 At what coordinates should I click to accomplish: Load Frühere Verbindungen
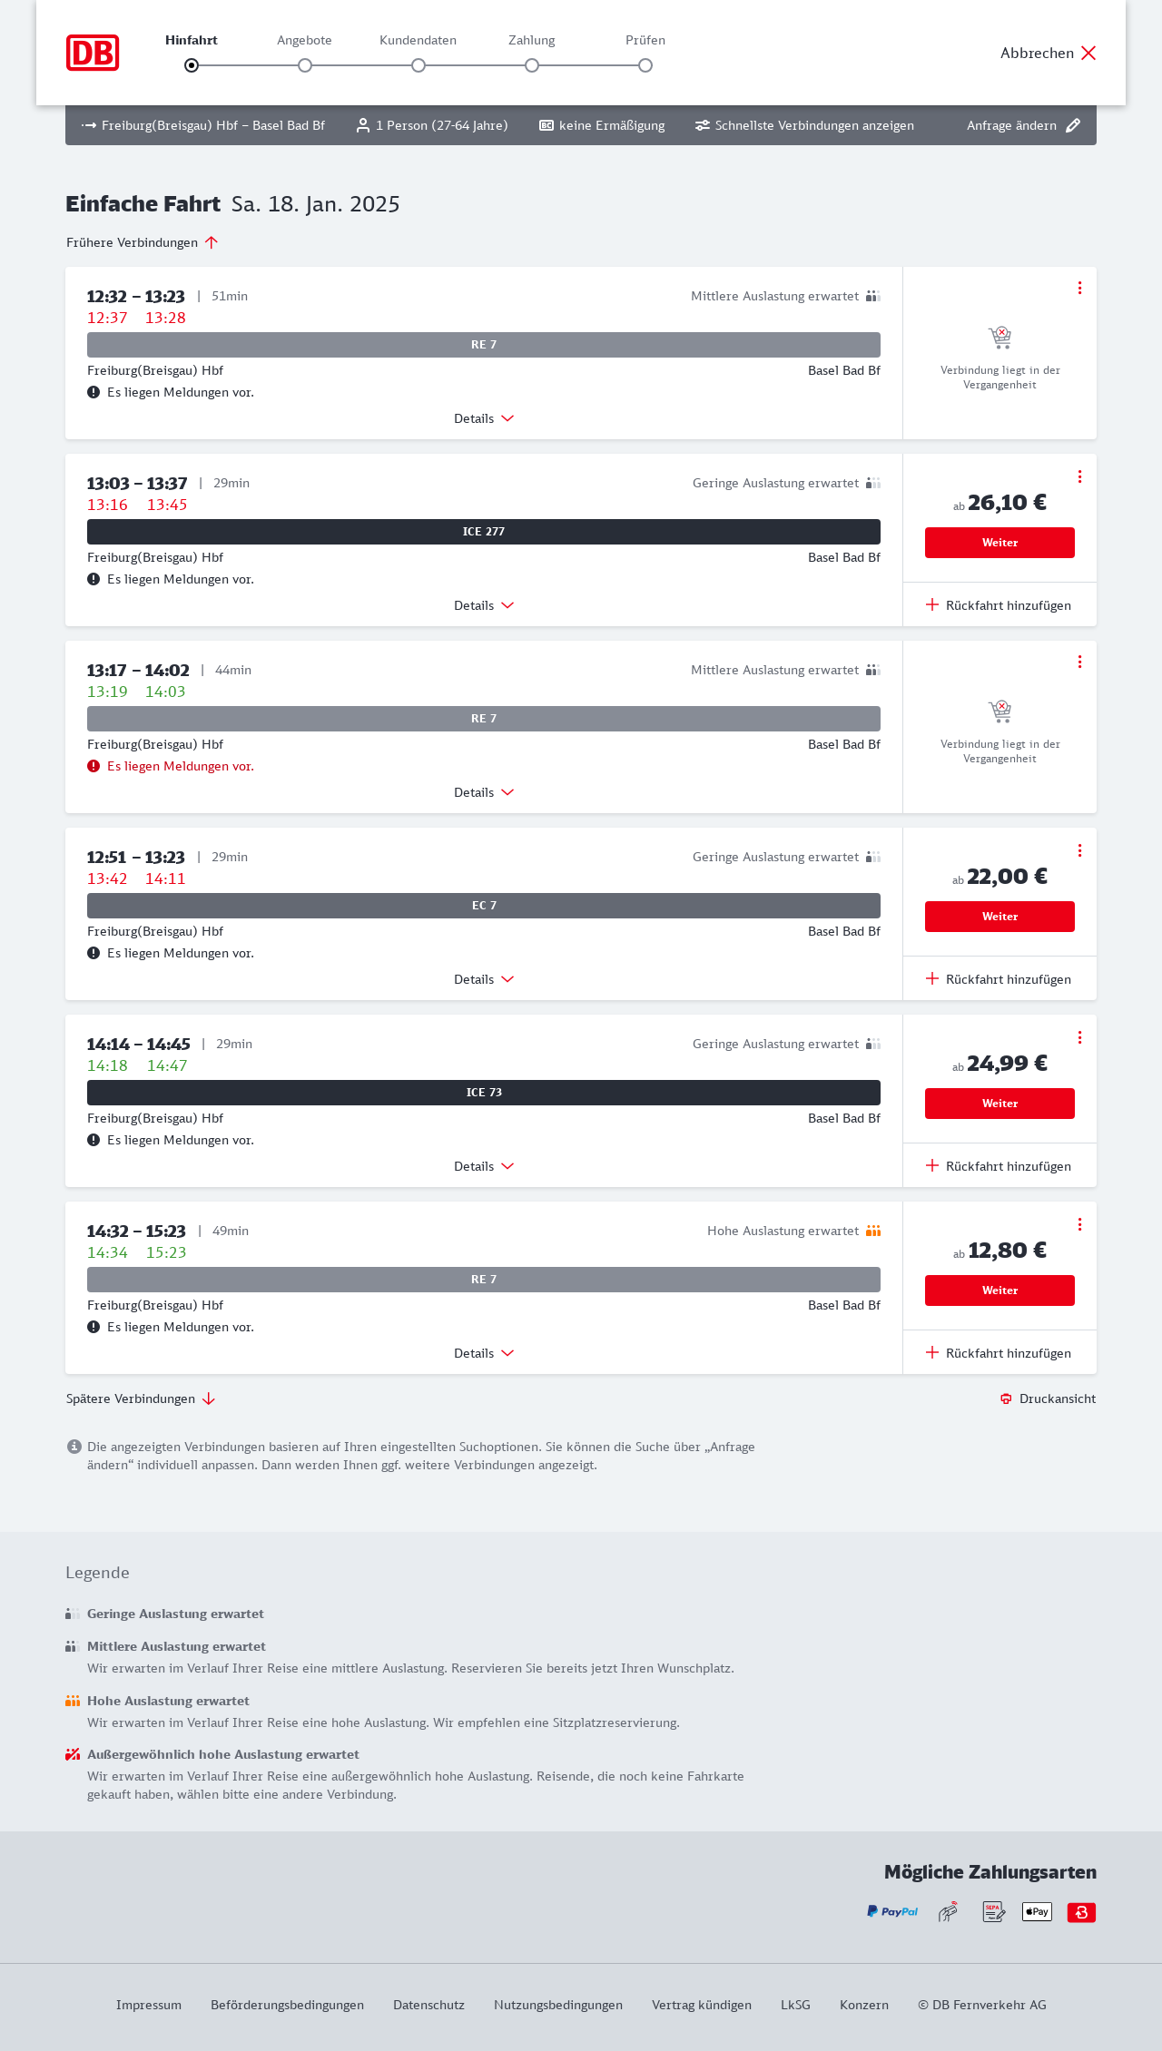click(x=142, y=242)
